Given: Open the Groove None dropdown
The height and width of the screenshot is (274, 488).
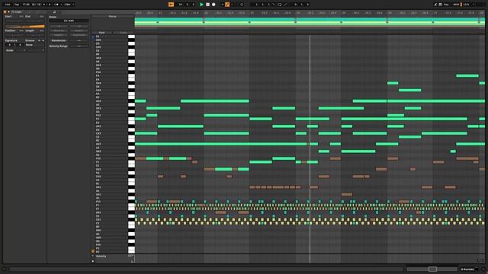Looking at the screenshot, I should tap(35, 45).
